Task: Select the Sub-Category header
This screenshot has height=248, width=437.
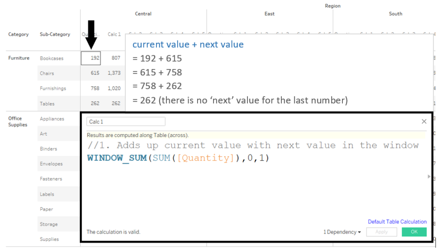Action: tap(55, 34)
